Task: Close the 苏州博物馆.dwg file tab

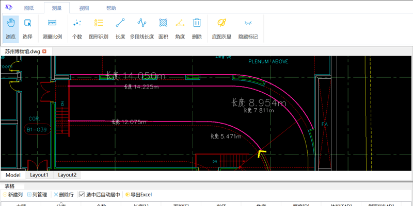Action: point(44,51)
